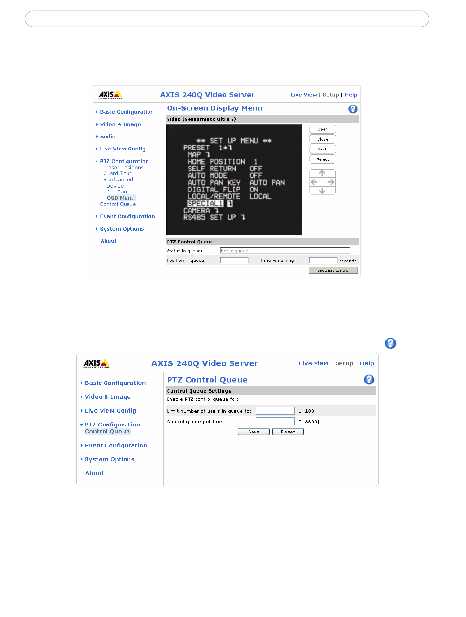Image resolution: width=466 pixels, height=617 pixels.
Task: Expand Basic Configuration in lower sidebar
Action: pyautogui.click(x=115, y=383)
